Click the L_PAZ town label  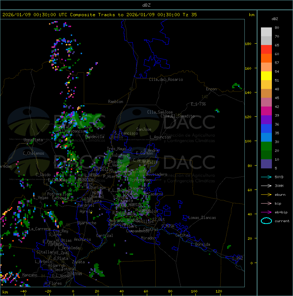(x=238, y=258)
